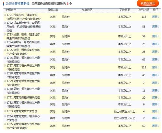This screenshot has width=162, height=133.
Task: Select the 1732 position checkbox
Action: tap(5, 103)
